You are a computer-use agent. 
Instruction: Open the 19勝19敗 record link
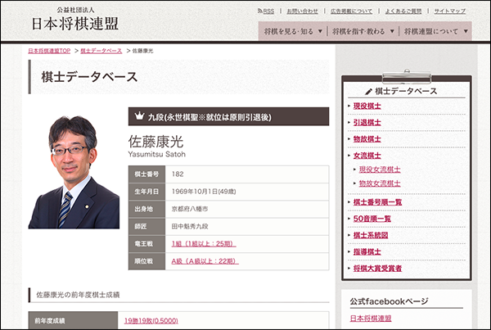151,320
